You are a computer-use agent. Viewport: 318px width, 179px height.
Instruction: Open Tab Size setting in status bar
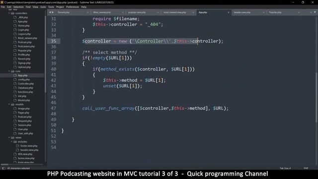tap(285, 168)
